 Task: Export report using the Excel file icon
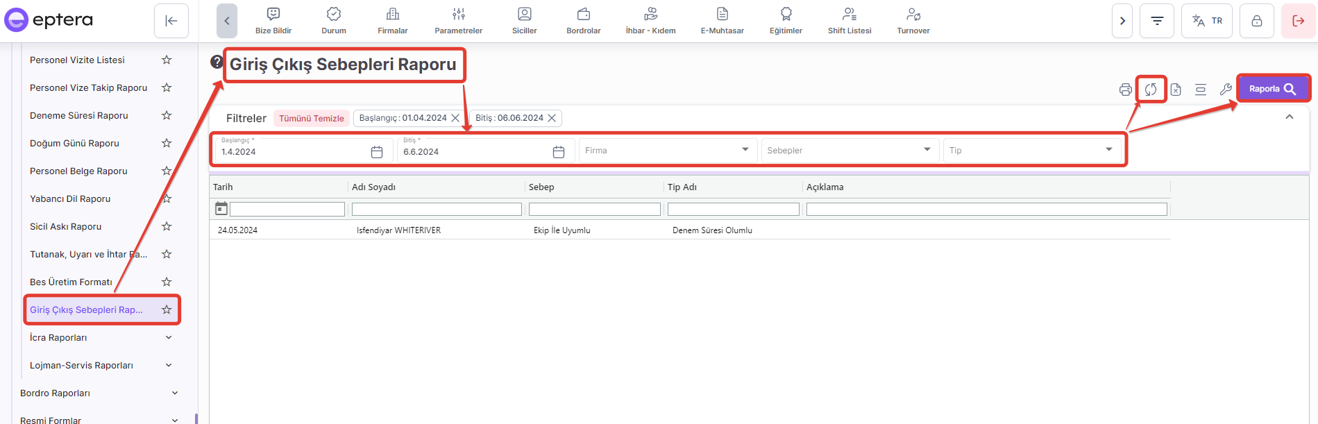pos(1176,90)
